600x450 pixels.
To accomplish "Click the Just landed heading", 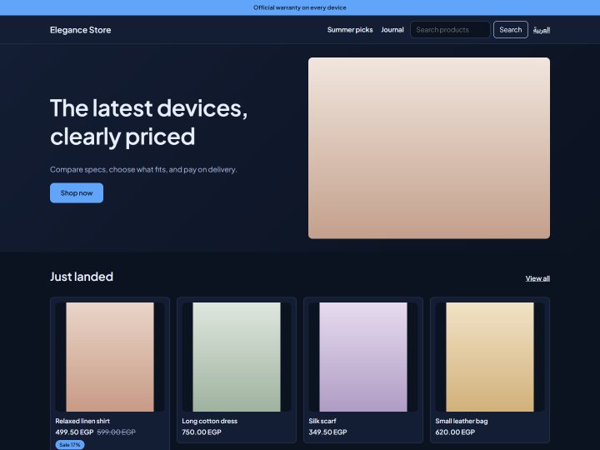I will [x=82, y=277].
